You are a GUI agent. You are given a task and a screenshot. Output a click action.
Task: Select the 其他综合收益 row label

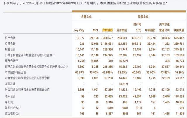[x=13, y=108]
